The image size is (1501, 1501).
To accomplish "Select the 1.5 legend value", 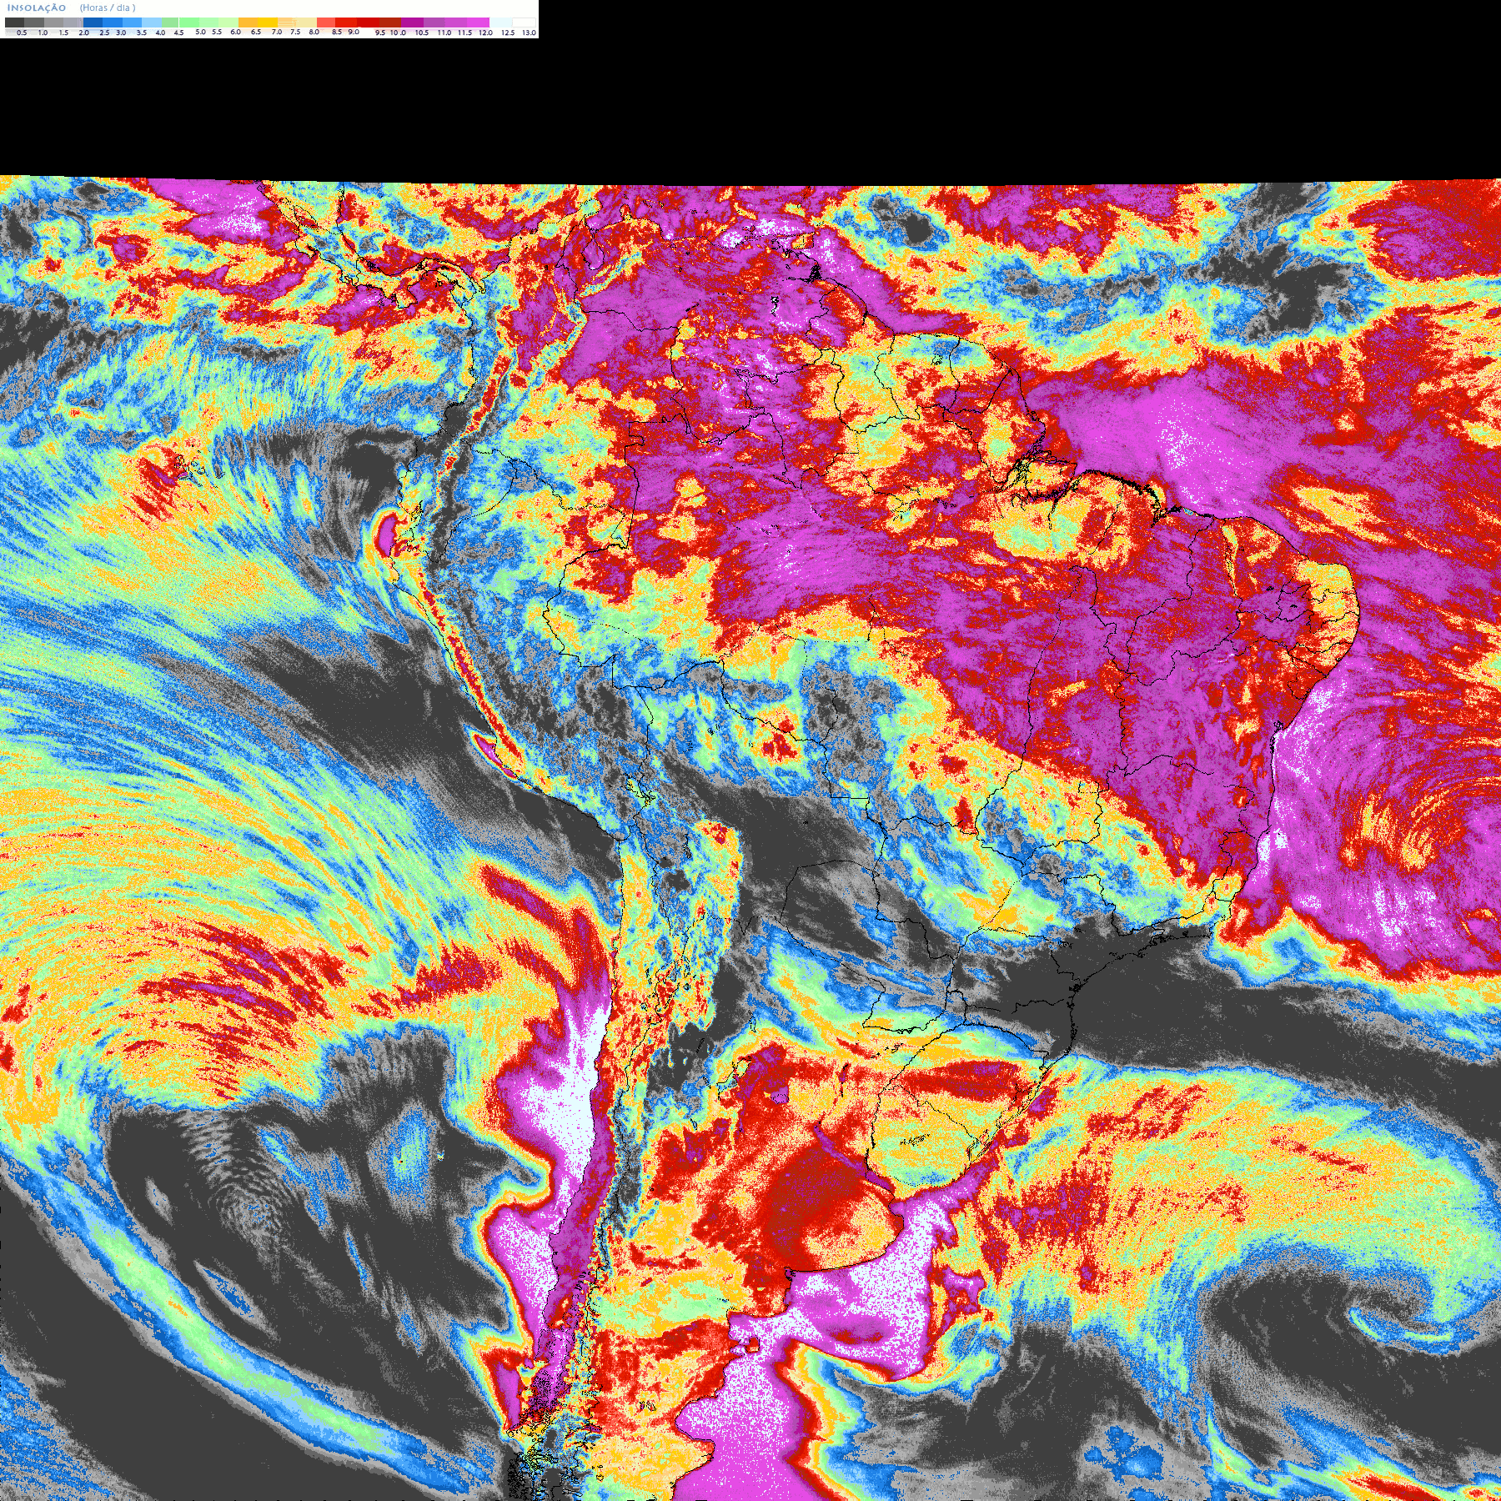I will coord(64,33).
